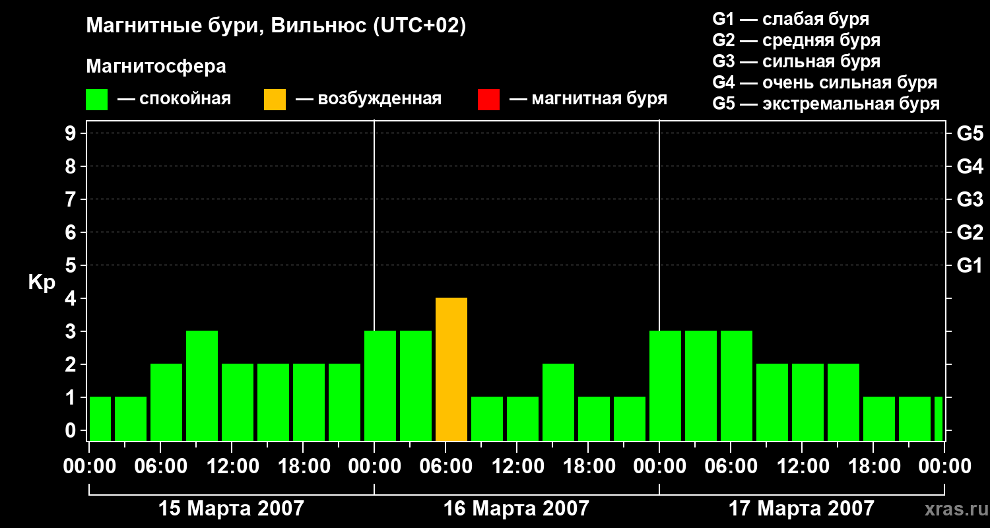
Task: Select the orange Kp 4 bar on 16 March
Action: coord(451,370)
